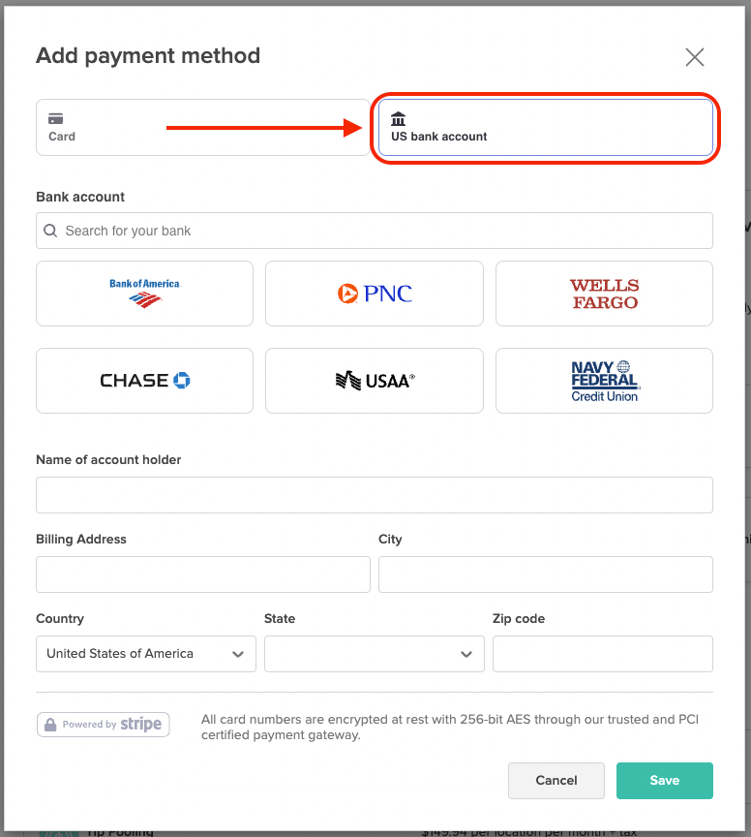Viewport: 751px width, 837px height.
Task: Open the Country dropdown
Action: point(145,654)
